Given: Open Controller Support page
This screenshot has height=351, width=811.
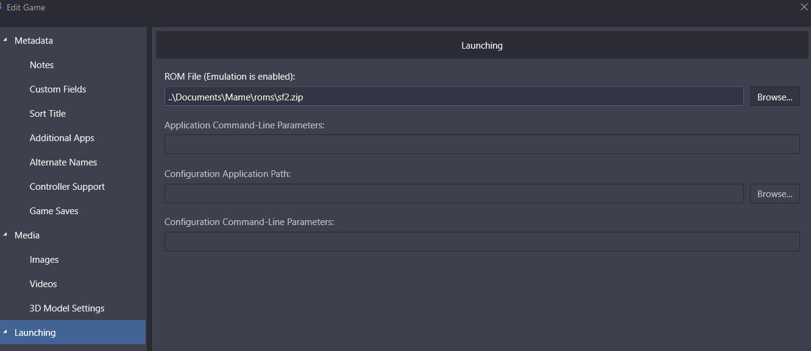Looking at the screenshot, I should tap(67, 186).
